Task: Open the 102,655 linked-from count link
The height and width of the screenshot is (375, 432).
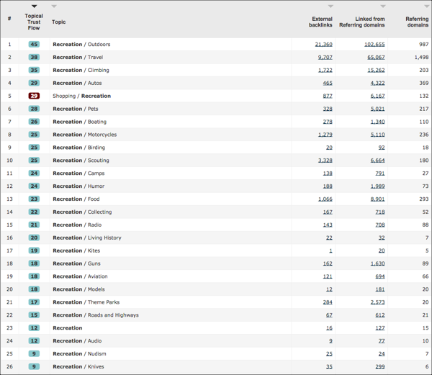Action: [x=374, y=45]
